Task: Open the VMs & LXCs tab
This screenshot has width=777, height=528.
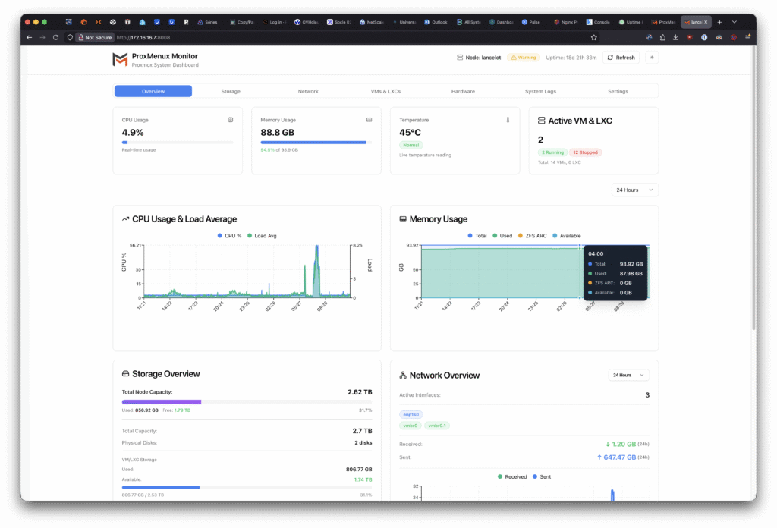Action: click(x=385, y=91)
